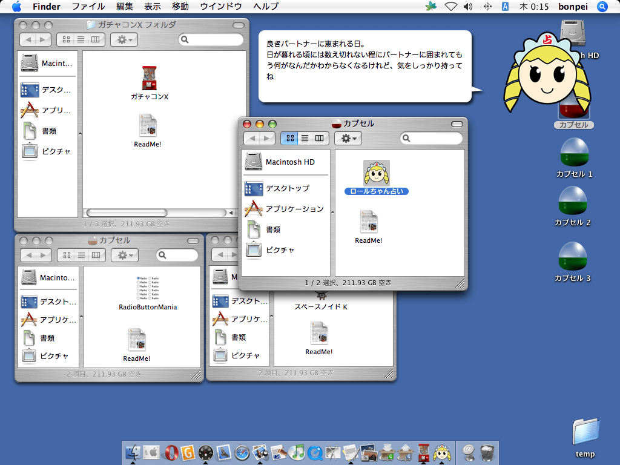Click horizontal scrollbar in ガチャコンX フォルダ window
Viewport: 620px width, 465px height.
tap(127, 213)
